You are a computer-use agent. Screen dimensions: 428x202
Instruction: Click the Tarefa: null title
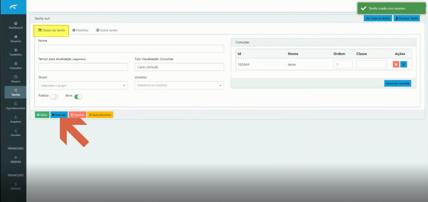[42, 19]
